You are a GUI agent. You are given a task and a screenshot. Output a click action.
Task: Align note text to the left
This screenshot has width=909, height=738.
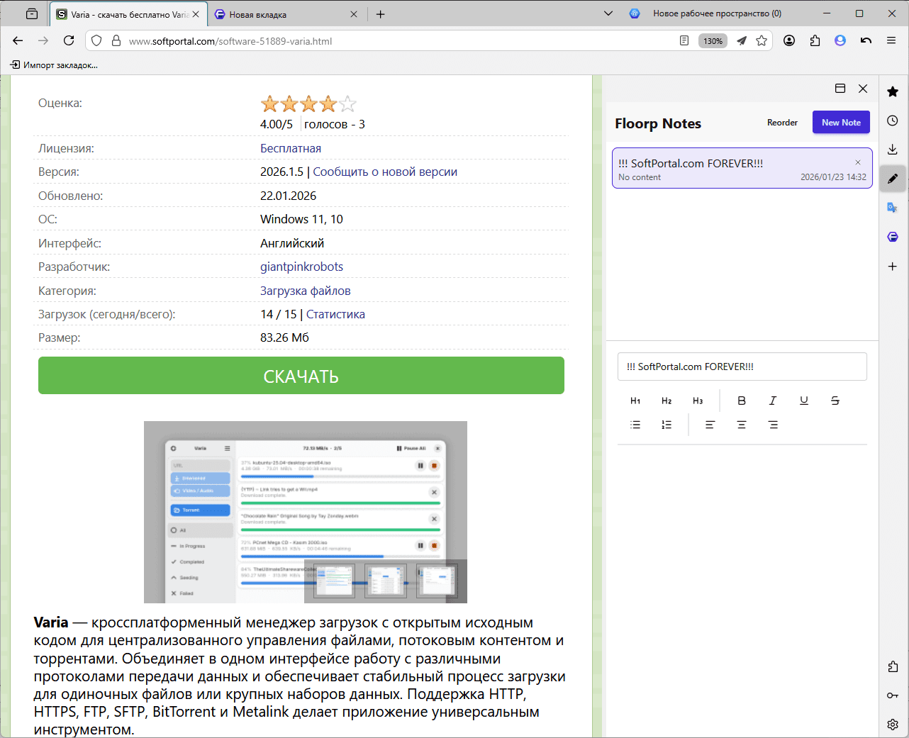(x=710, y=425)
